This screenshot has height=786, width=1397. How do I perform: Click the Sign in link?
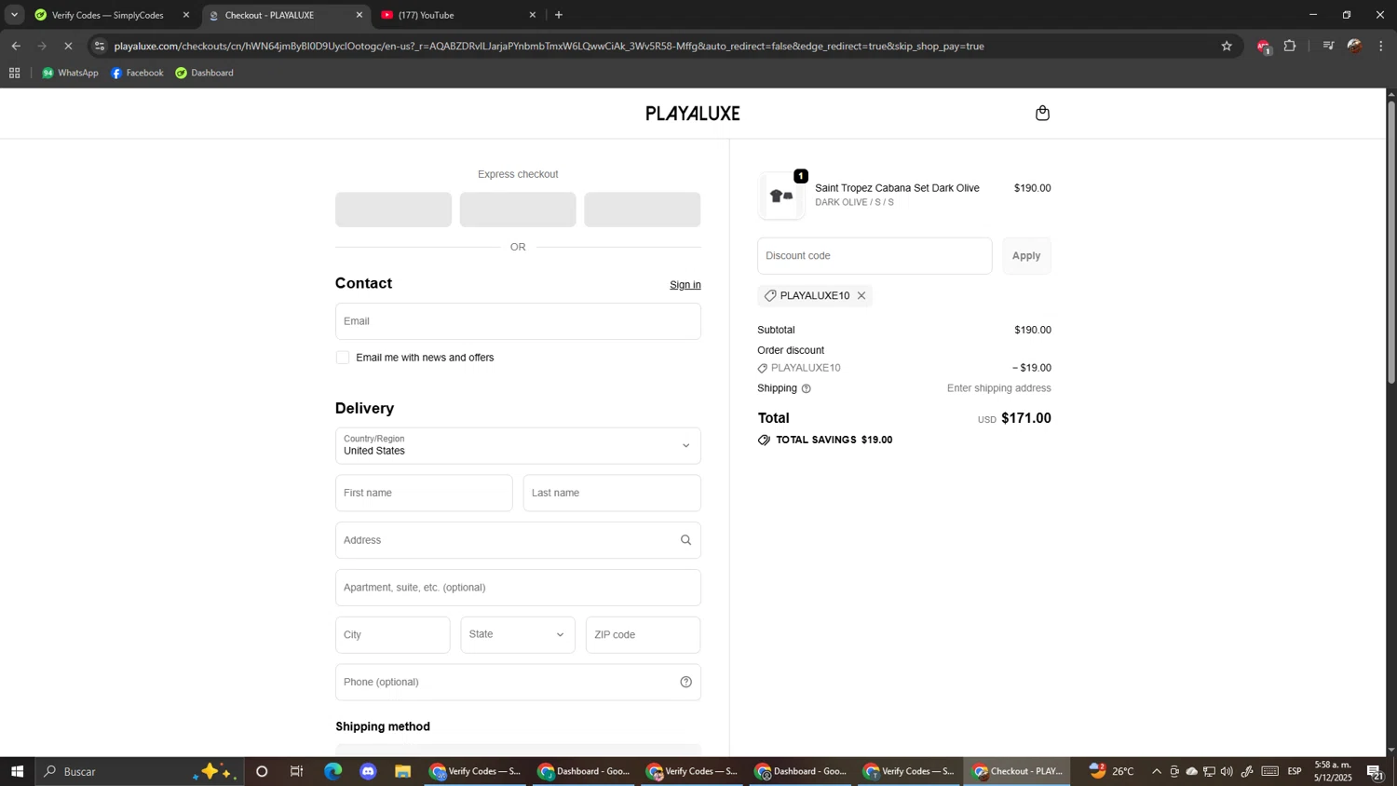point(685,285)
